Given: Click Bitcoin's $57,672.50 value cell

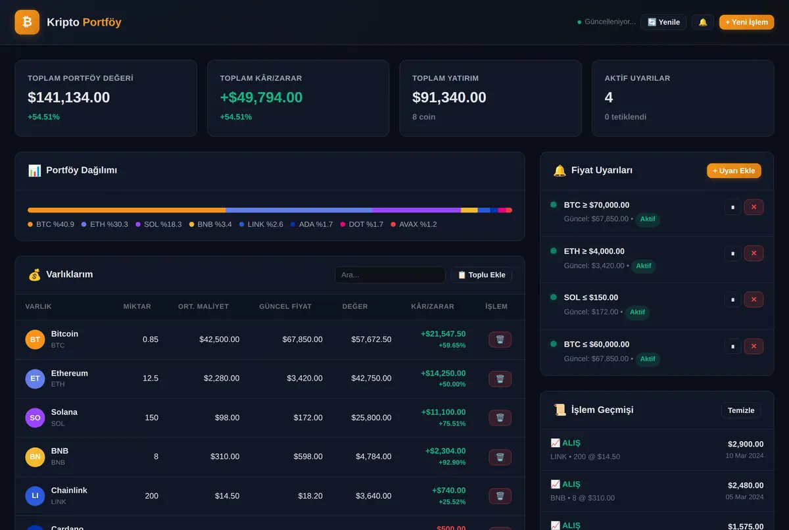Looking at the screenshot, I should 371,340.
